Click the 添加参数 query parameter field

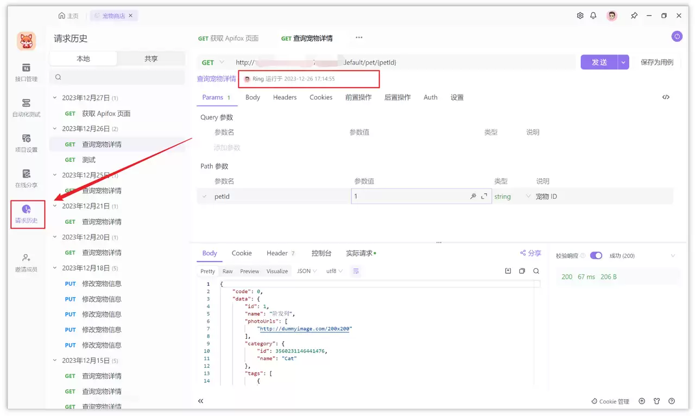pos(227,148)
